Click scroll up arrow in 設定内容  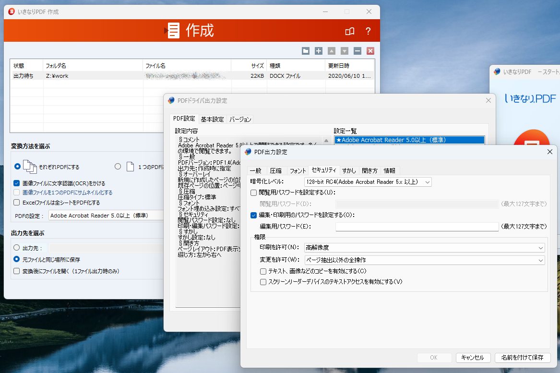(326, 141)
